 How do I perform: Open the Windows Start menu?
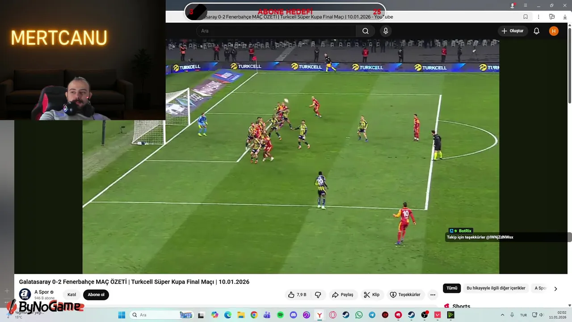pyautogui.click(x=122, y=315)
